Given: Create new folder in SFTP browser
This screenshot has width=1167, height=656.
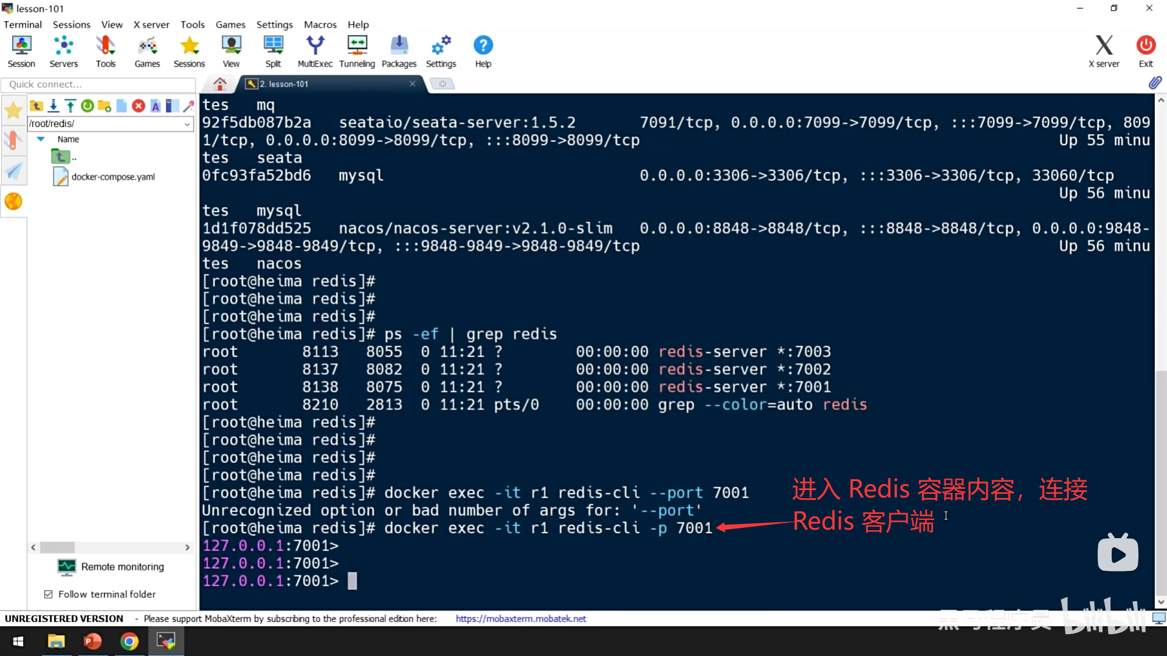Looking at the screenshot, I should pos(105,106).
